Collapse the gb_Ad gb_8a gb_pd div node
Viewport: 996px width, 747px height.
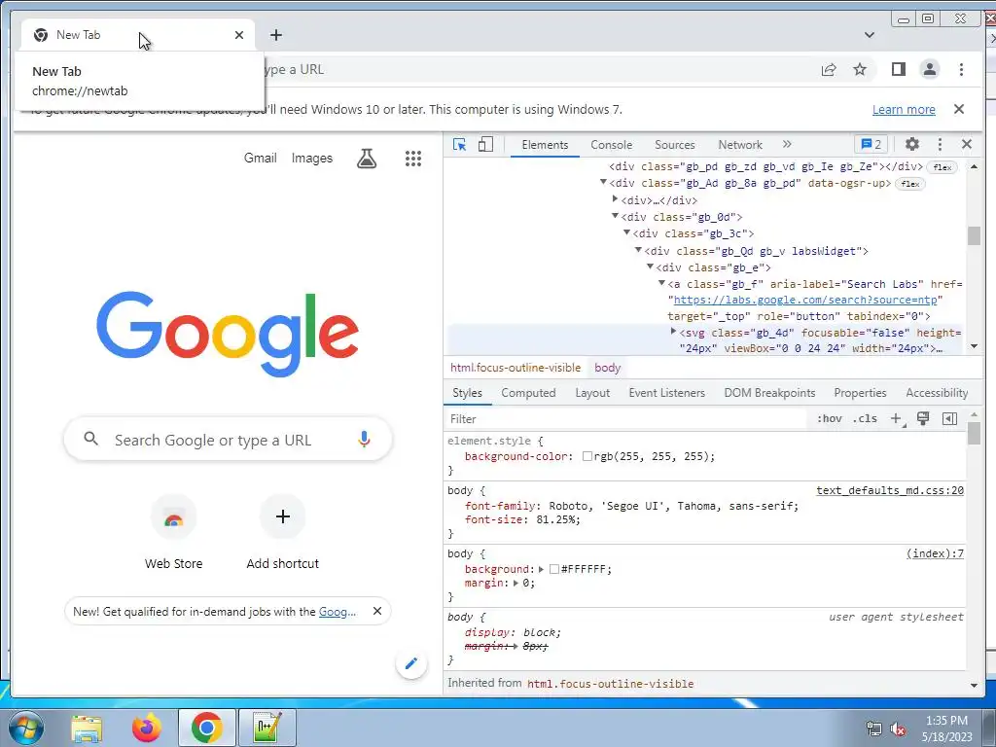(x=603, y=182)
